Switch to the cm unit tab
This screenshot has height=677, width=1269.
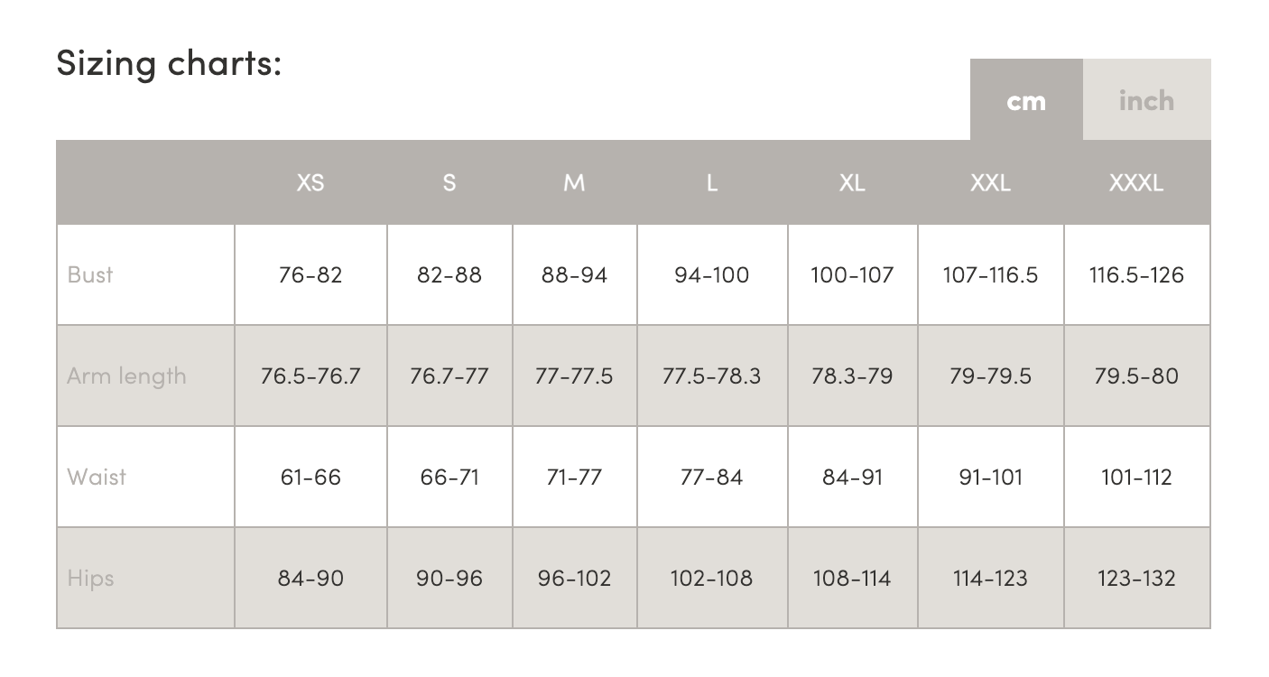coord(1026,100)
